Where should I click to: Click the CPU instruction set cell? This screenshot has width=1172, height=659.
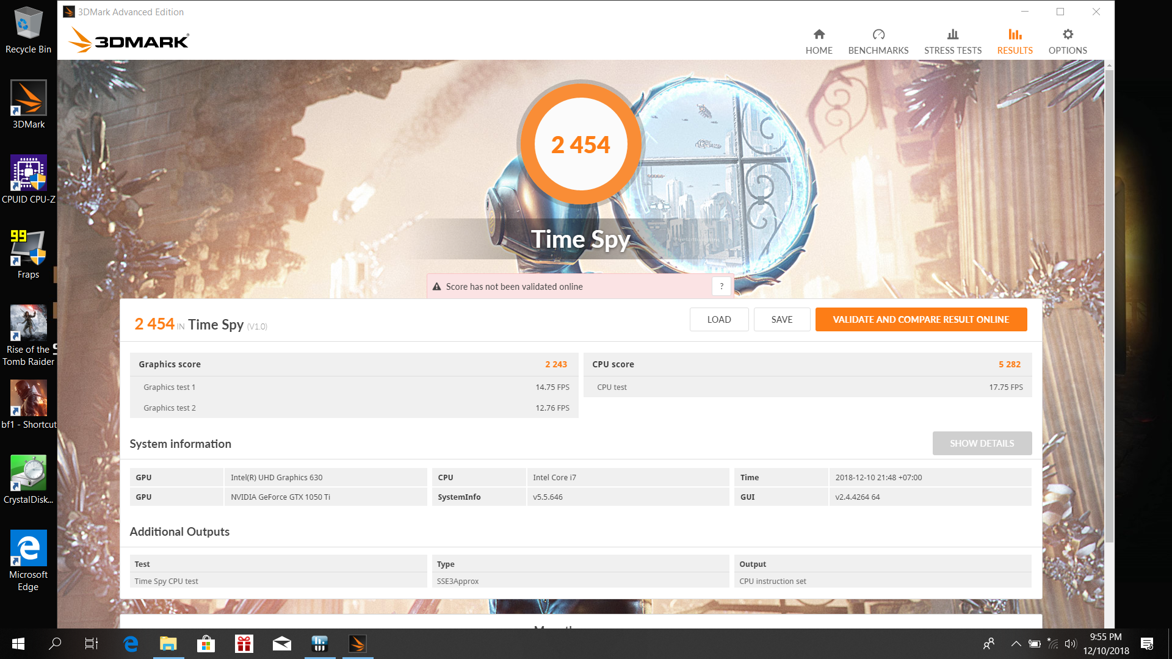[x=773, y=581]
